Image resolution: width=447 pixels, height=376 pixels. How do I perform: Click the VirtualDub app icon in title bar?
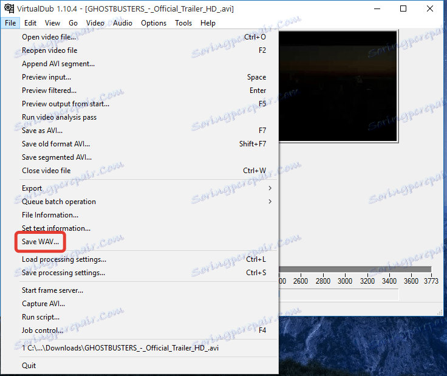[9, 9]
